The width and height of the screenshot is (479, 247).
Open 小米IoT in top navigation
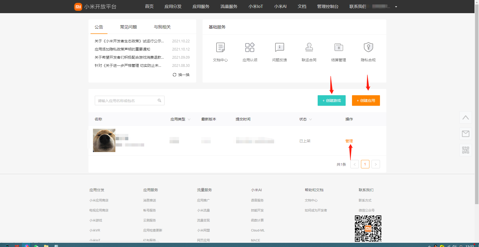pyautogui.click(x=256, y=6)
